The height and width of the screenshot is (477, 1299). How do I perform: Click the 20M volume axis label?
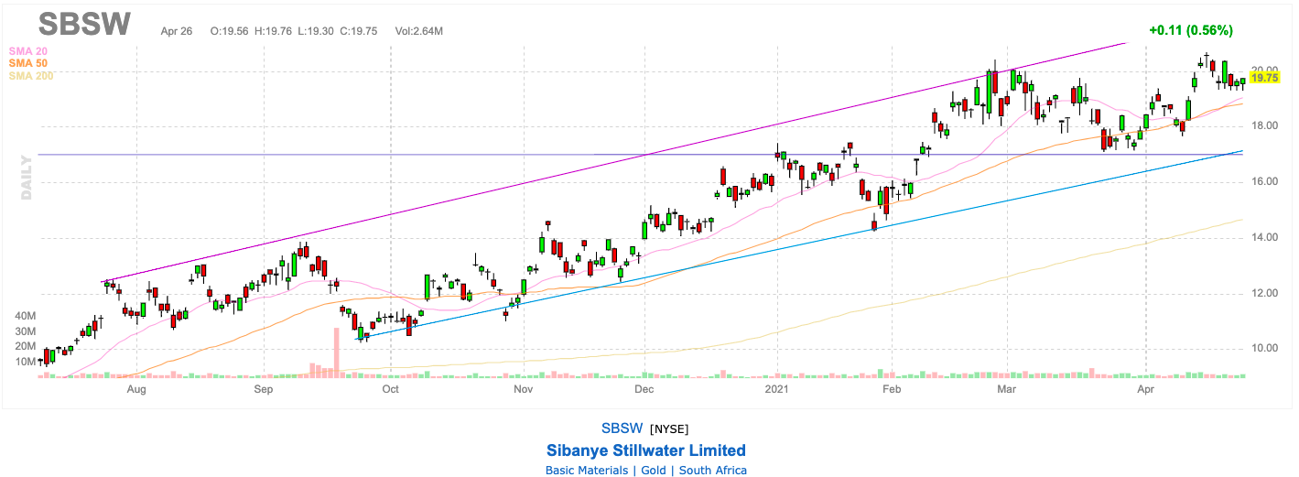pyautogui.click(x=25, y=346)
